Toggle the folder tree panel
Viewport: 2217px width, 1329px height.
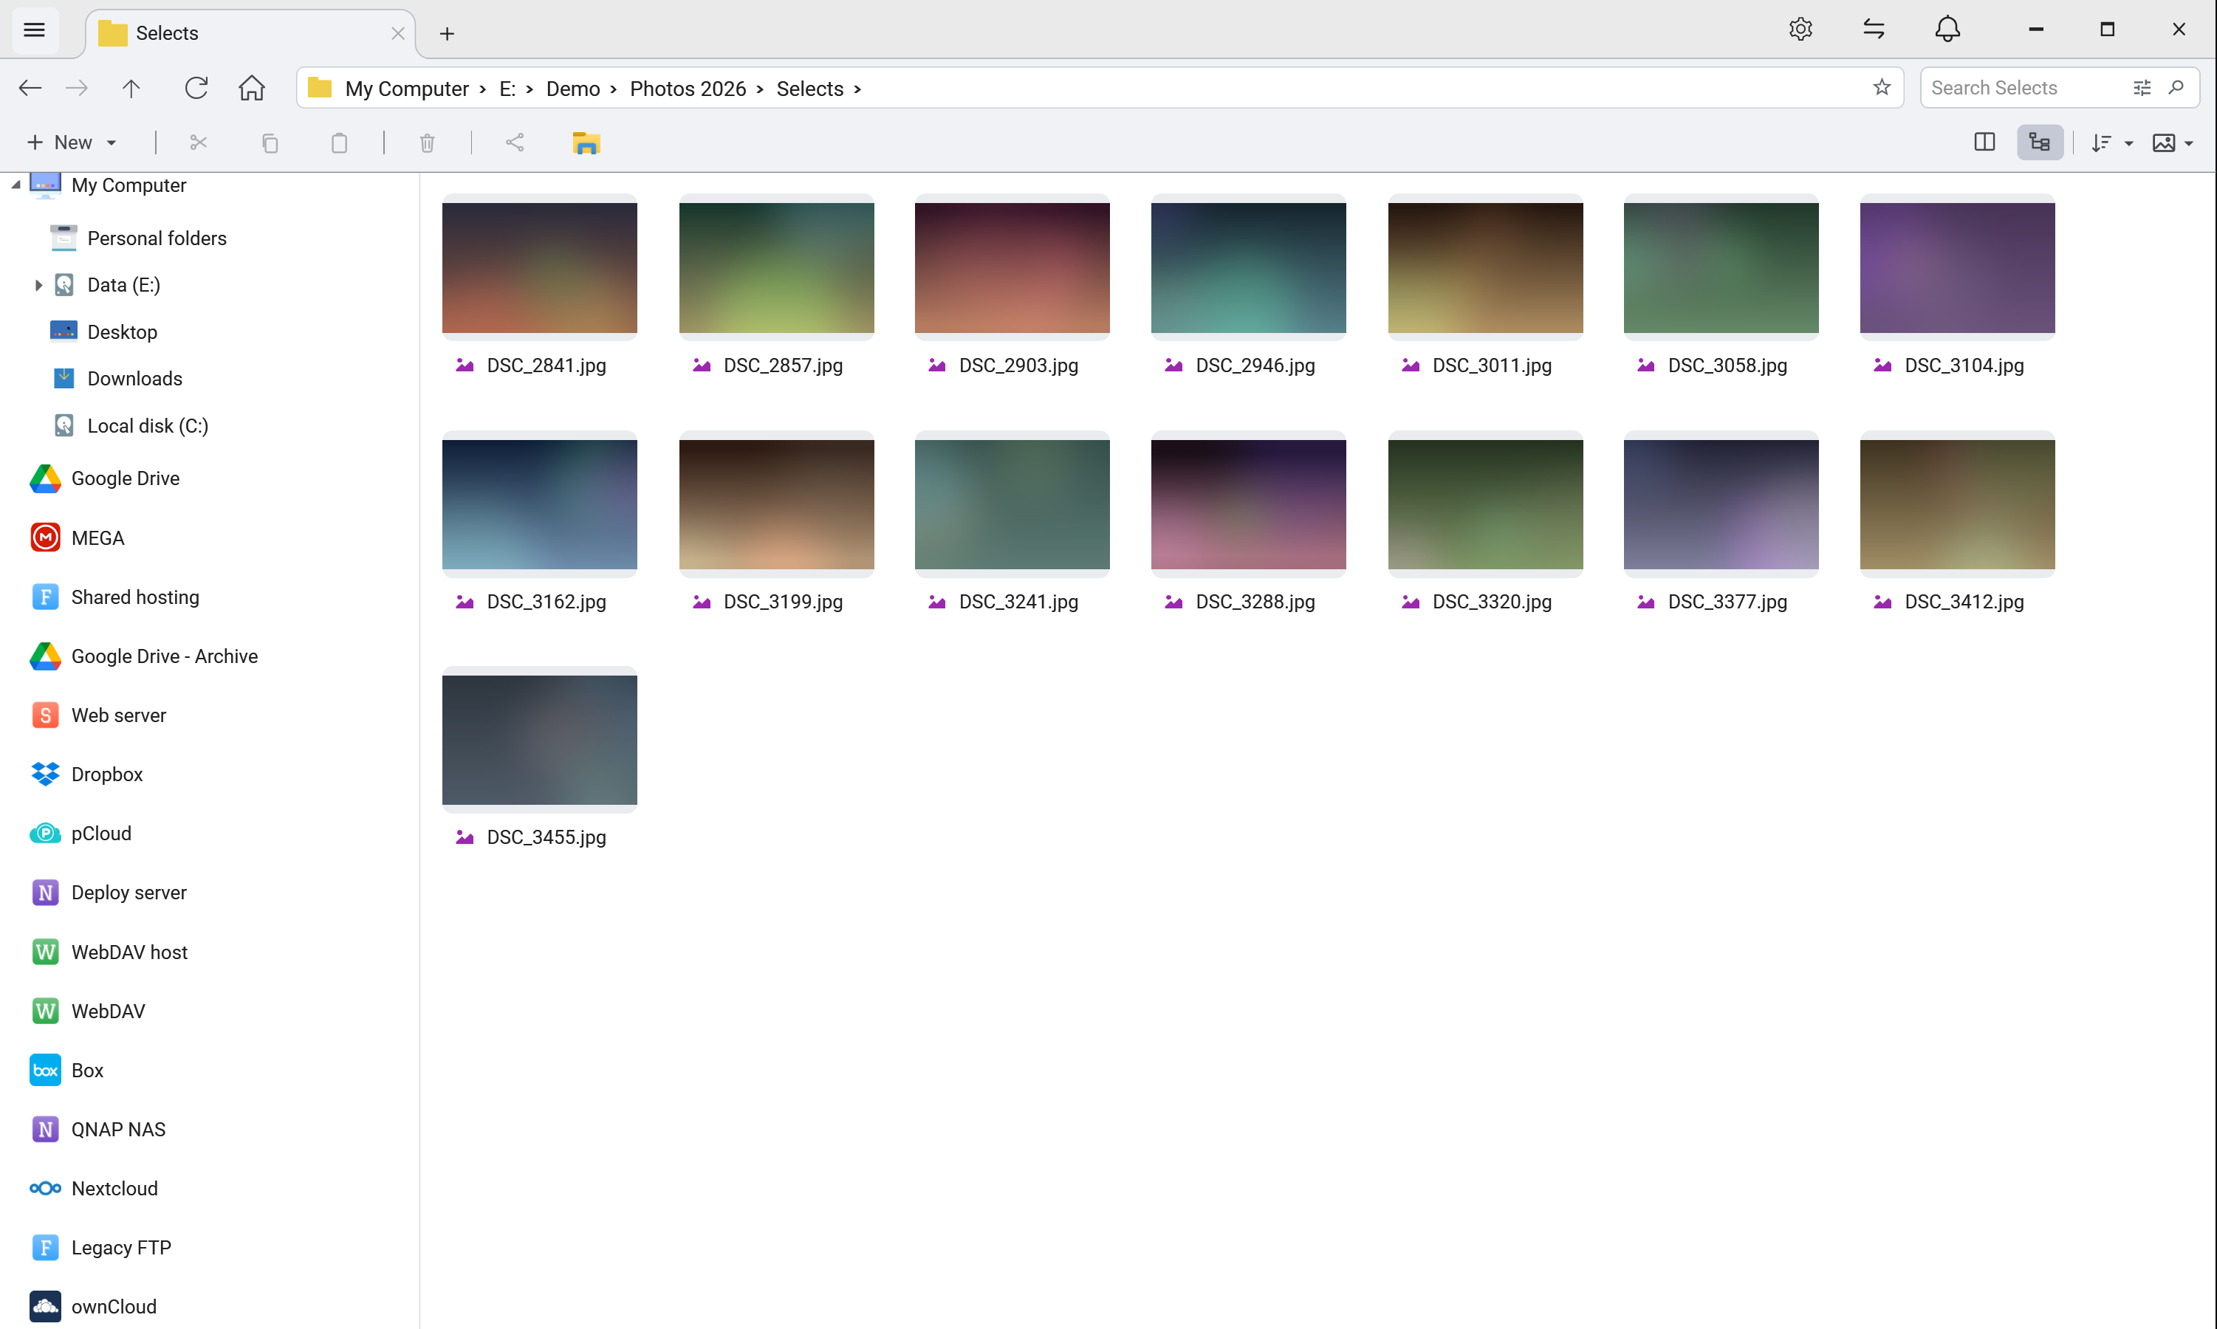click(x=2040, y=142)
